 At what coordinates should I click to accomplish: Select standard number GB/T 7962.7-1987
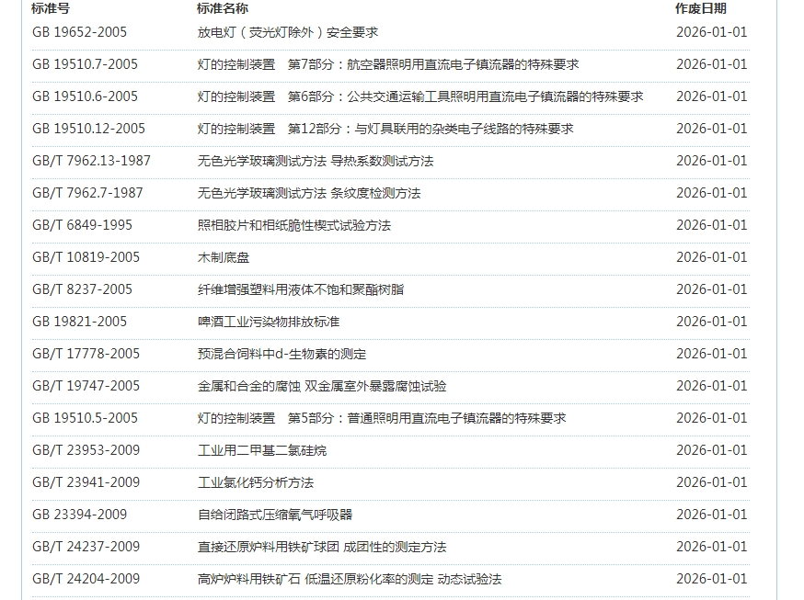tap(87, 193)
